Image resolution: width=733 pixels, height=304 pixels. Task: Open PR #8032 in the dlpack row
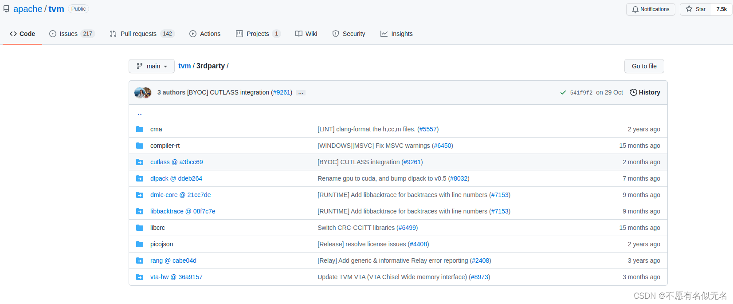point(459,178)
